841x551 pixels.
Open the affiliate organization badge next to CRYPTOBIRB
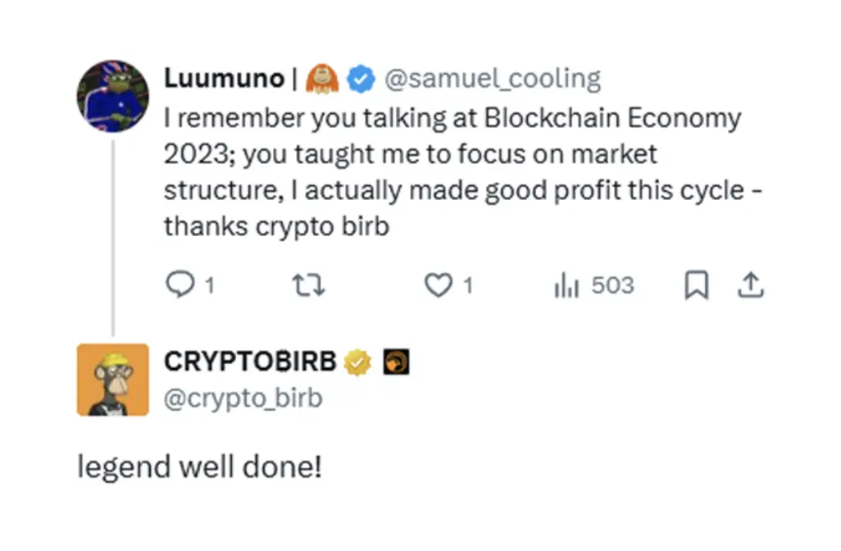(x=396, y=361)
